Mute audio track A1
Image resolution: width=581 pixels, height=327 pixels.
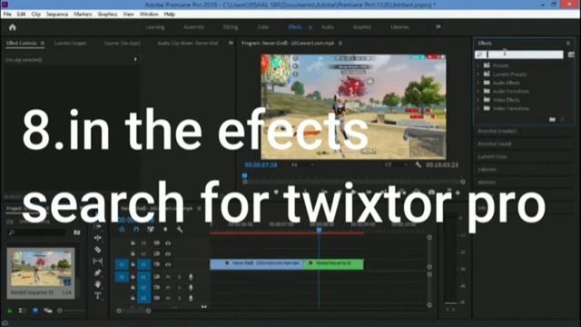click(168, 277)
